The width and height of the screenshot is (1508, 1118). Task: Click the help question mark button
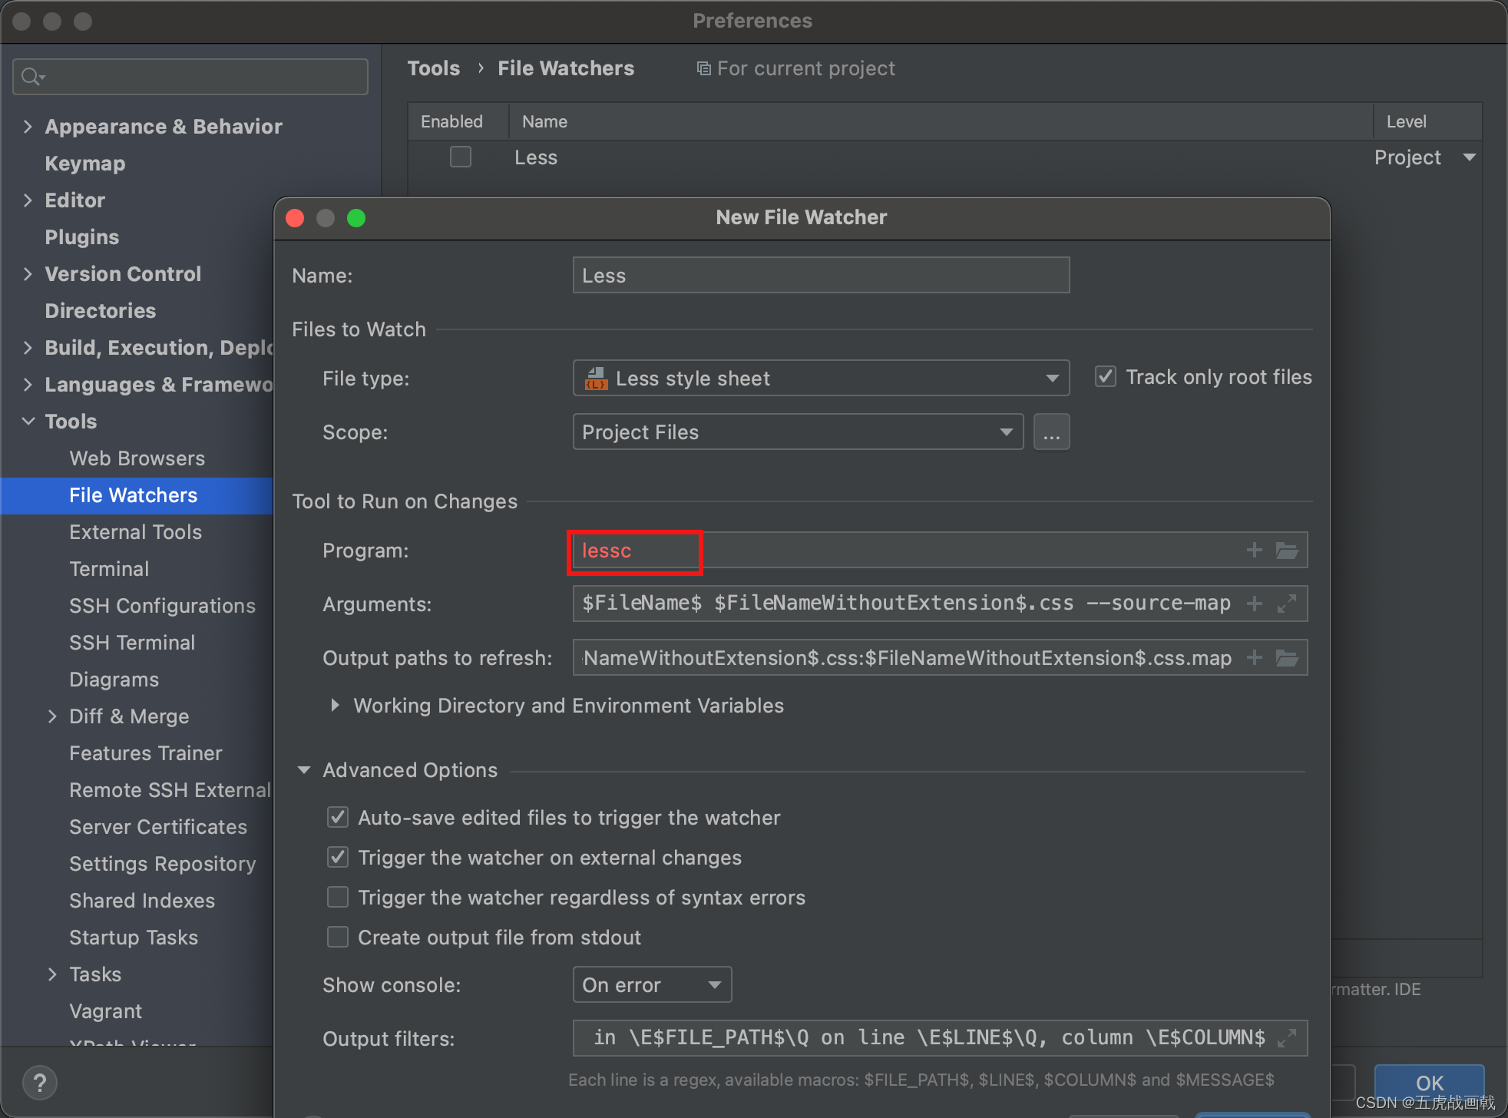pyautogui.click(x=40, y=1083)
